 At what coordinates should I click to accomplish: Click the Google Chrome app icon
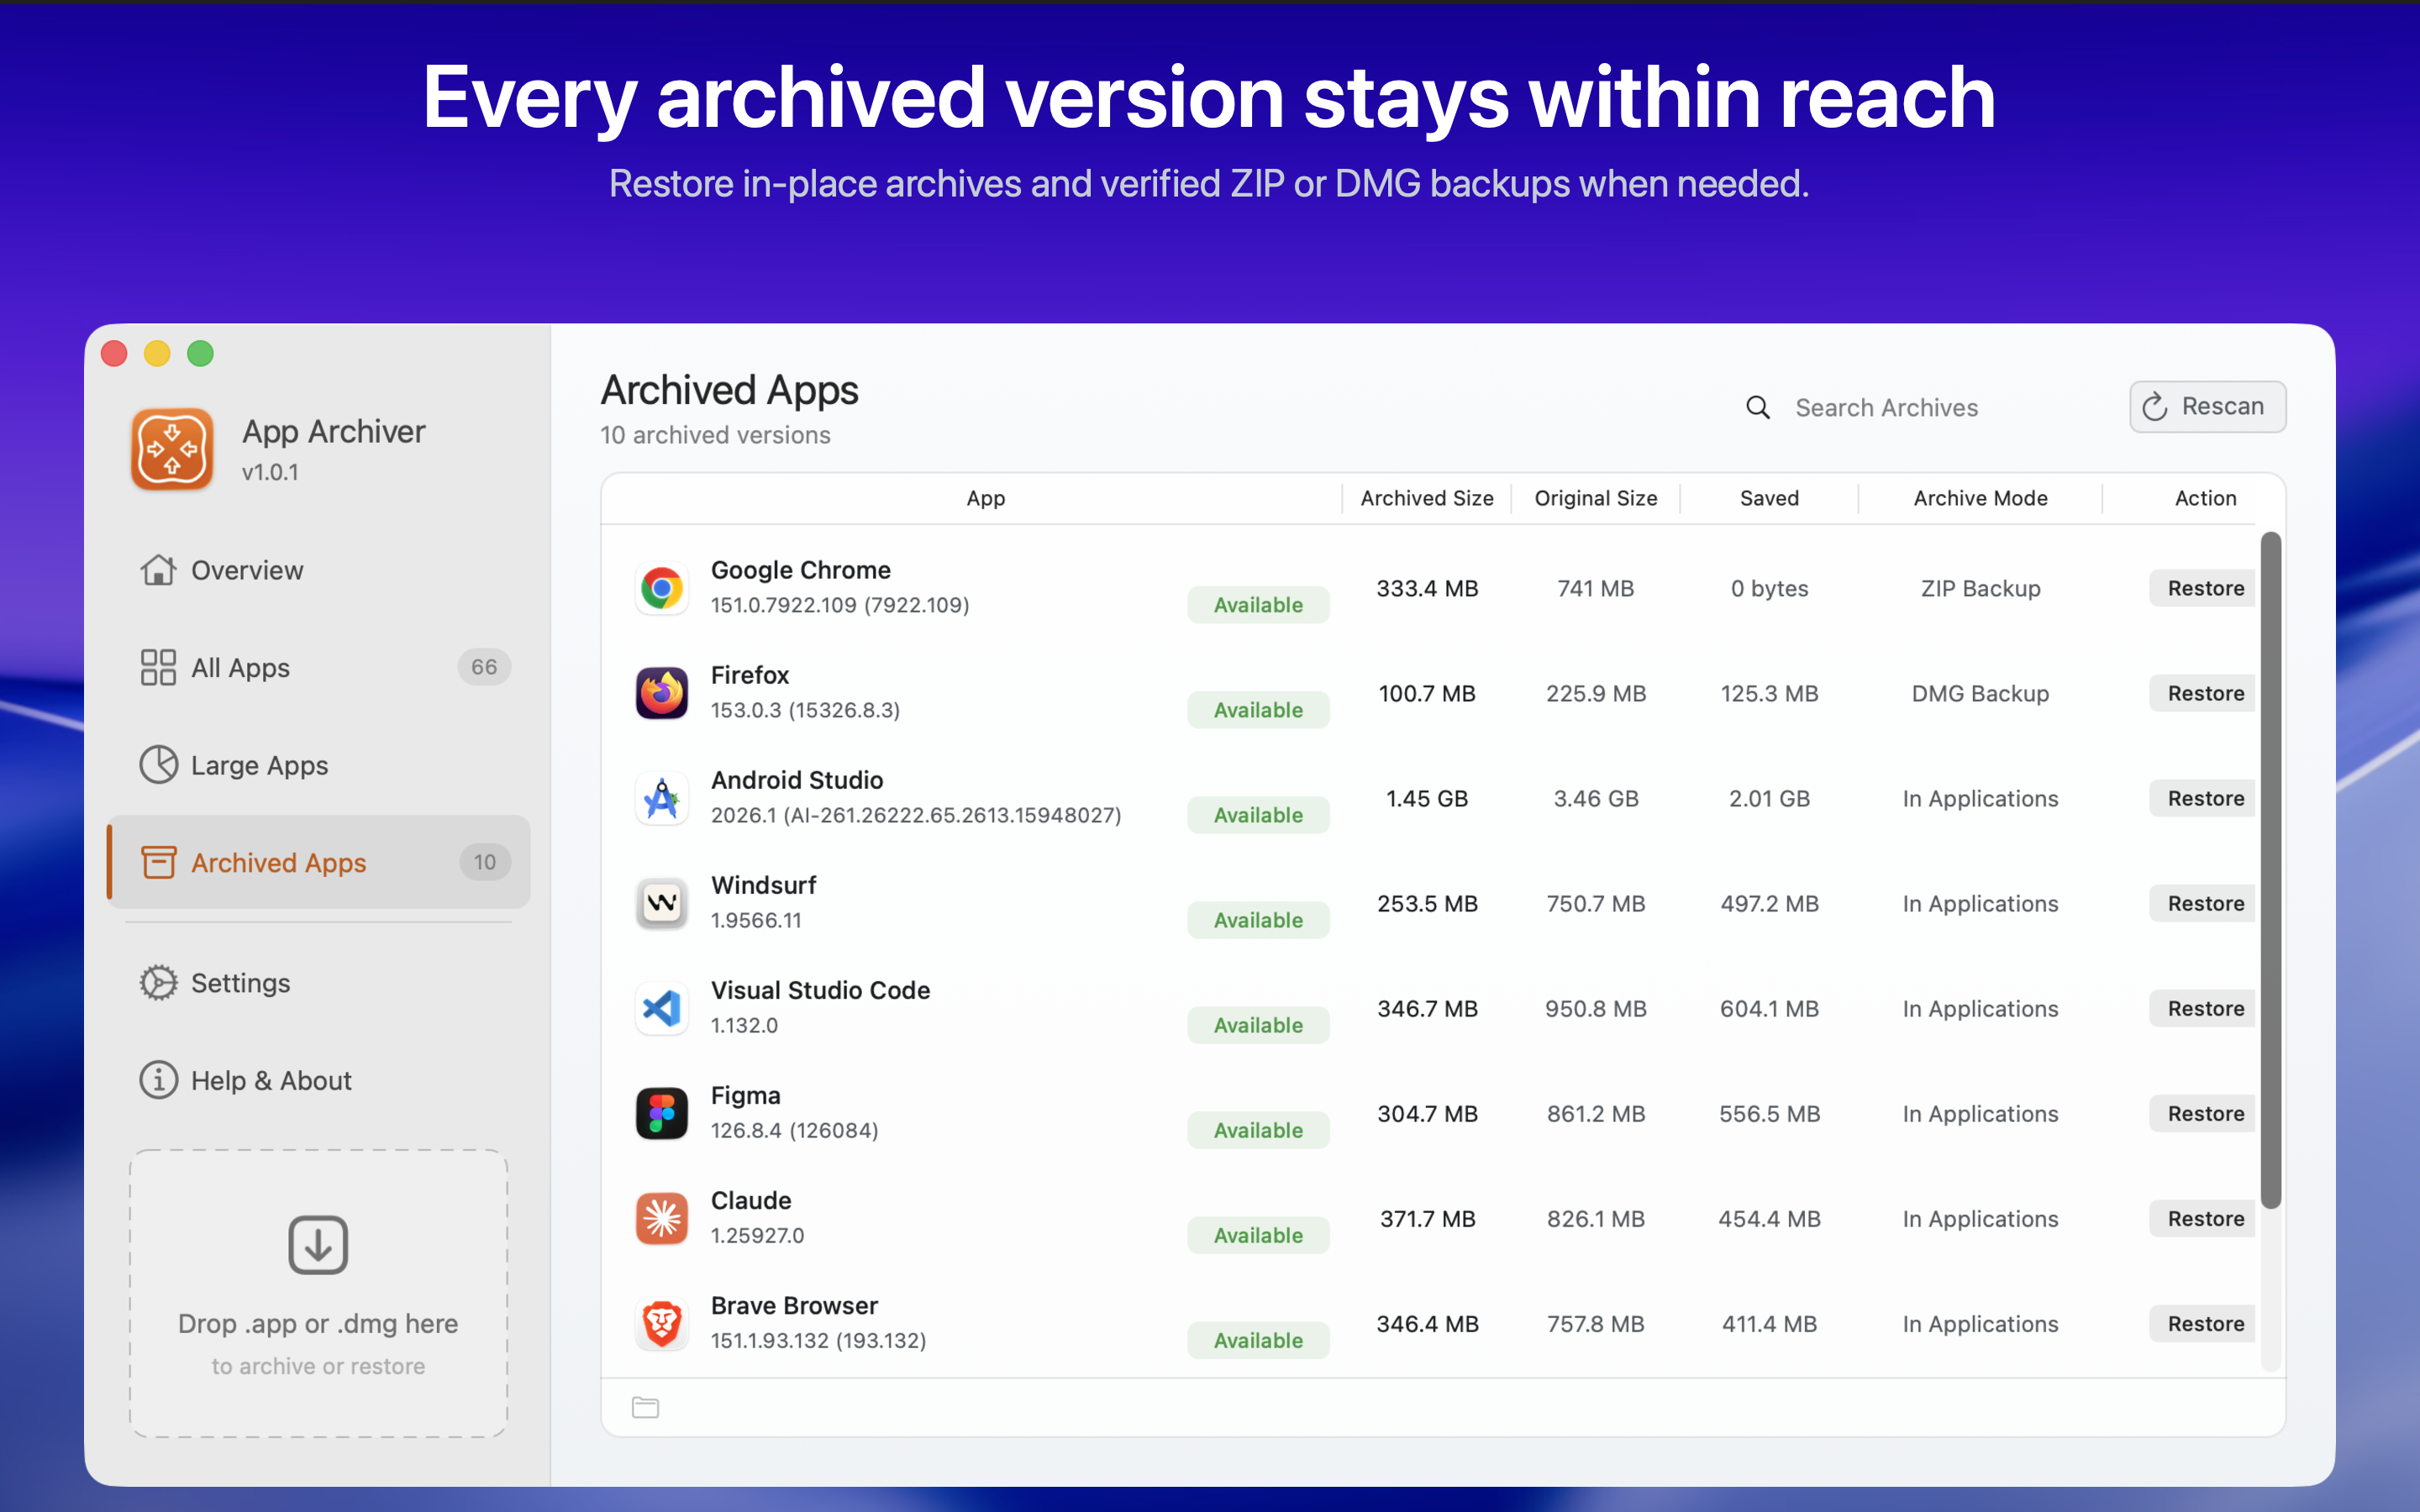[661, 588]
